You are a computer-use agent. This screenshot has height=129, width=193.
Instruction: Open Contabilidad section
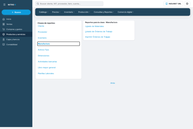(16, 44)
